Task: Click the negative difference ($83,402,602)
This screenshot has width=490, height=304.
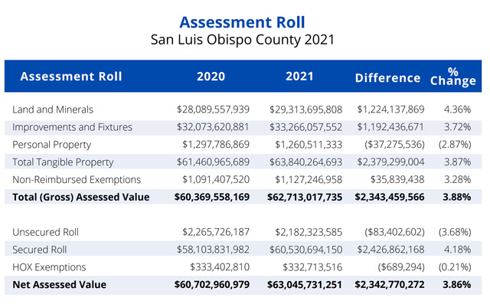Action: (395, 232)
